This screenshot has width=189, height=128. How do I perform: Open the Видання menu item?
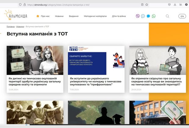[74, 16]
